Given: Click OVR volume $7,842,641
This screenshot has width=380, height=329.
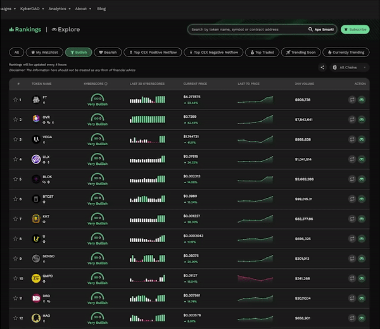Looking at the screenshot, I should coord(303,120).
